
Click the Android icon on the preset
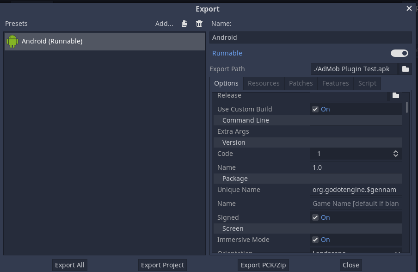pos(12,41)
